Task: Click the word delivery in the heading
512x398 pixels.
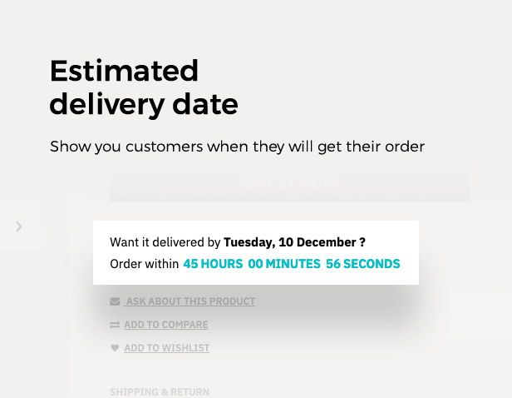Action: click(x=106, y=104)
